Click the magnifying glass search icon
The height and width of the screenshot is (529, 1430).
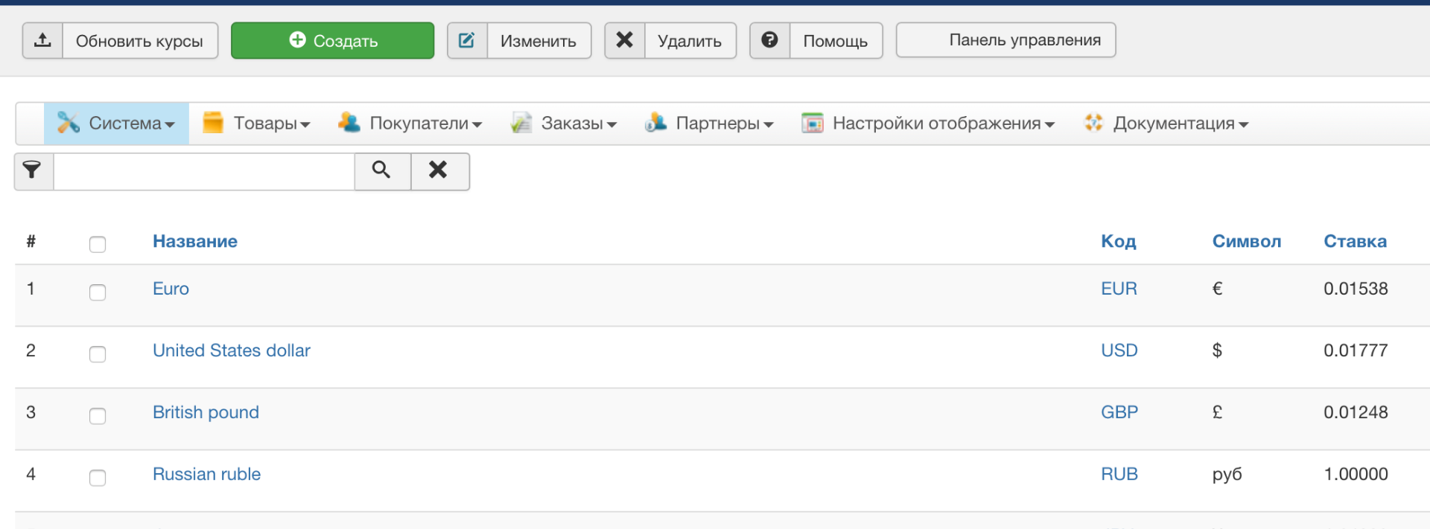pos(381,171)
